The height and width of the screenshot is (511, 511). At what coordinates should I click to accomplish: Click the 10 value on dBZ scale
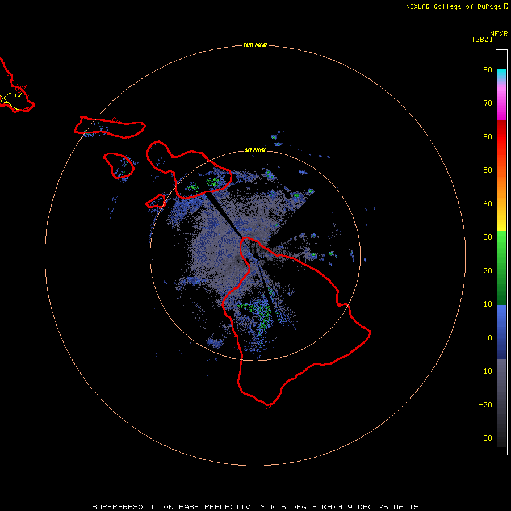488,304
